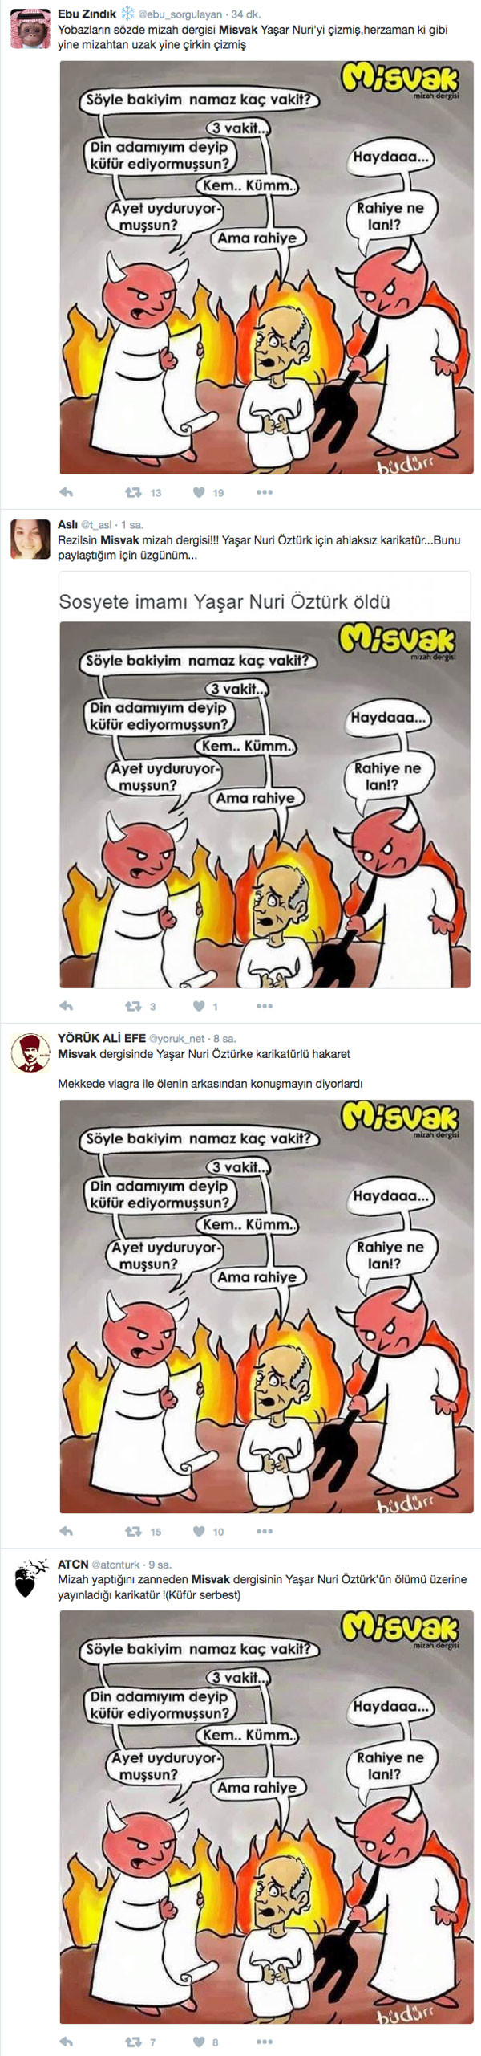This screenshot has height=2056, width=481.
Task: Retweet ATCN's tweet with 7 retweets
Action: point(133,2042)
